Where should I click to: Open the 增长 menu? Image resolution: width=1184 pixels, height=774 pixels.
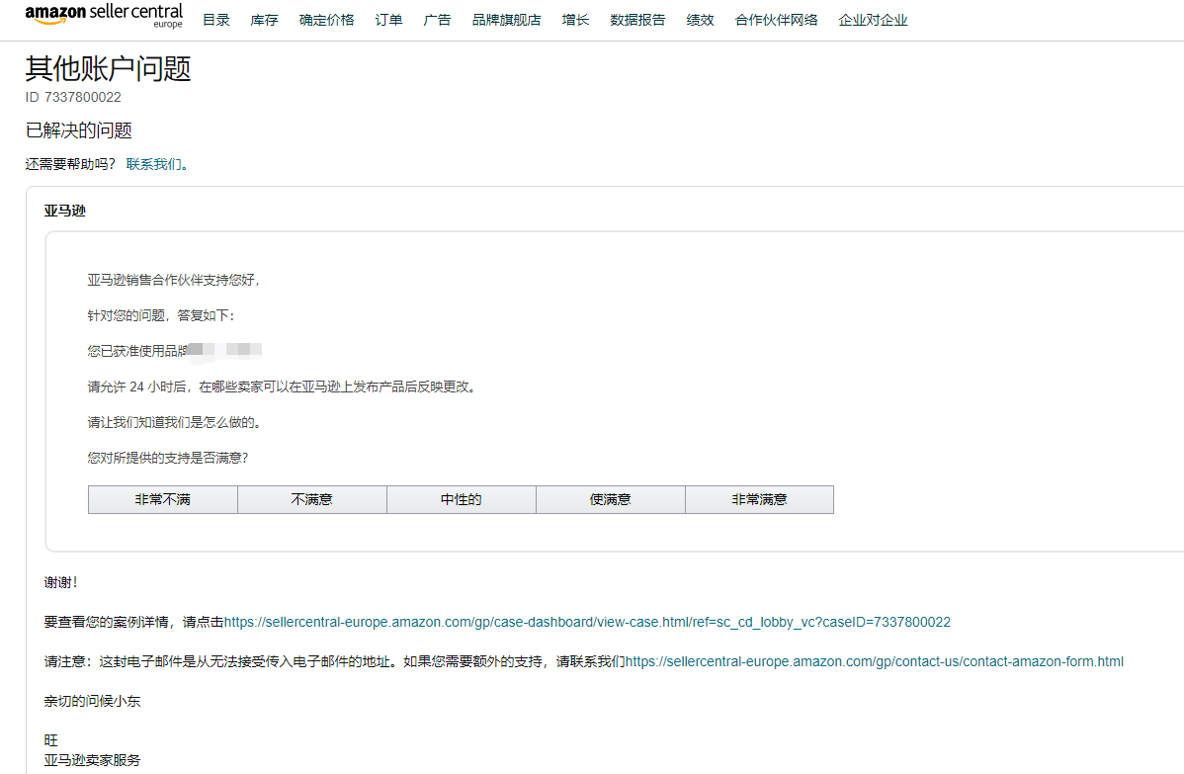(575, 19)
